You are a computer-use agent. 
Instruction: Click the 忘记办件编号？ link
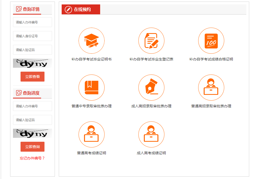32,158
